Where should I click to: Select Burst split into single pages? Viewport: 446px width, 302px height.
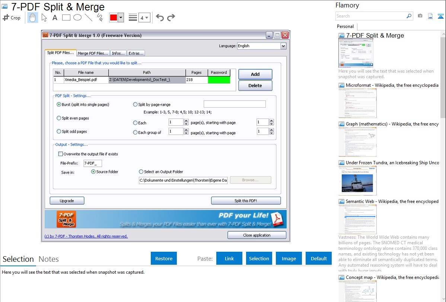(x=83, y=105)
